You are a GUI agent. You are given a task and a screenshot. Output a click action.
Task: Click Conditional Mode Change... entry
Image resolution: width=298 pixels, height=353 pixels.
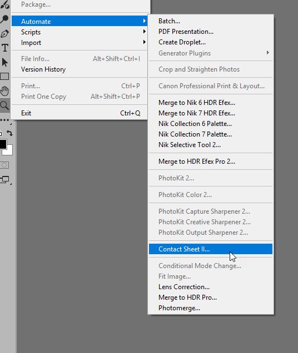pyautogui.click(x=211, y=266)
